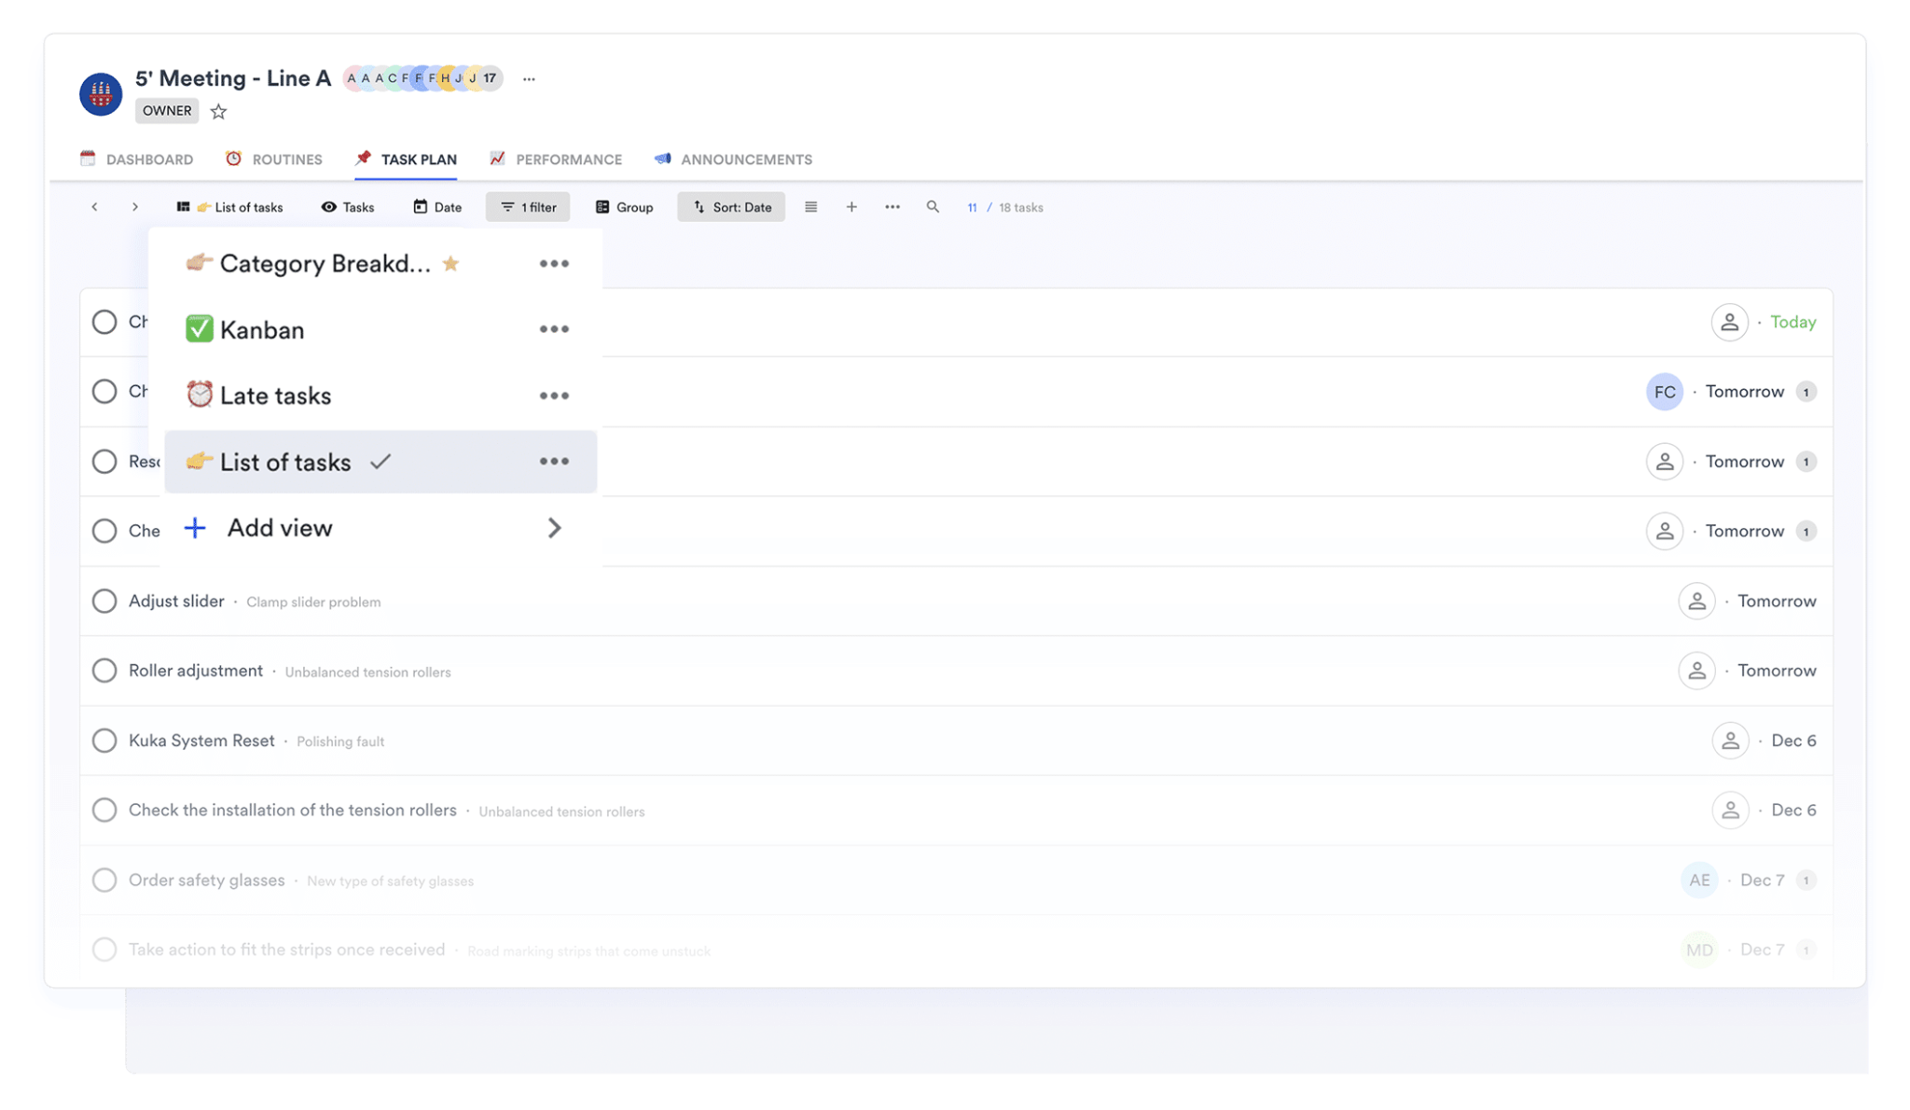Select the Kanban view

click(x=261, y=328)
